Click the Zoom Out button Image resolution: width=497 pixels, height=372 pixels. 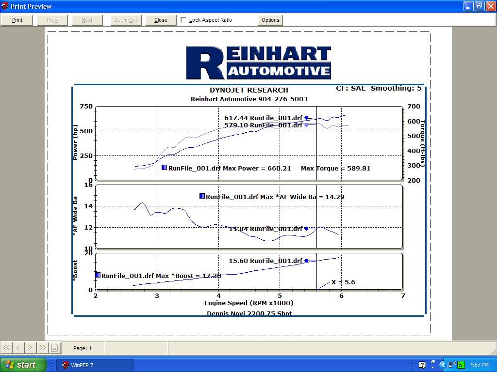pyautogui.click(x=126, y=20)
